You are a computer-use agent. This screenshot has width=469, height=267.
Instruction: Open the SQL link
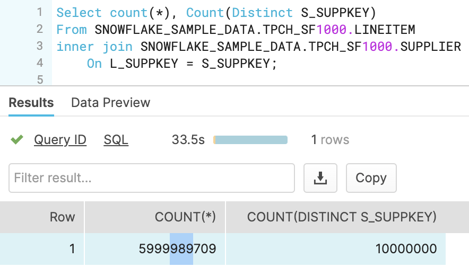[x=116, y=140]
